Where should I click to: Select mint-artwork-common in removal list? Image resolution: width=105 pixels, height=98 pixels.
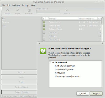[x=65, y=66]
